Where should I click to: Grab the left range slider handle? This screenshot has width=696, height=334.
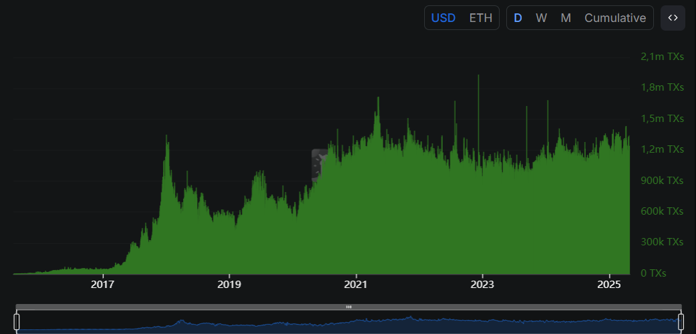point(17,321)
